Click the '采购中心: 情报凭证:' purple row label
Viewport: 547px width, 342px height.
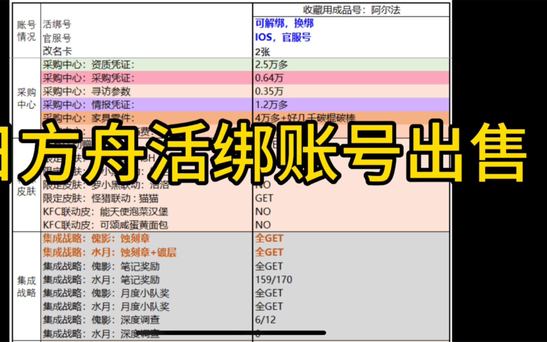89,105
